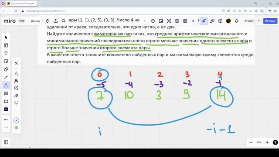This screenshot has width=279, height=157.
Task: Toggle focus mode in top toolbar
Action: point(169,21)
